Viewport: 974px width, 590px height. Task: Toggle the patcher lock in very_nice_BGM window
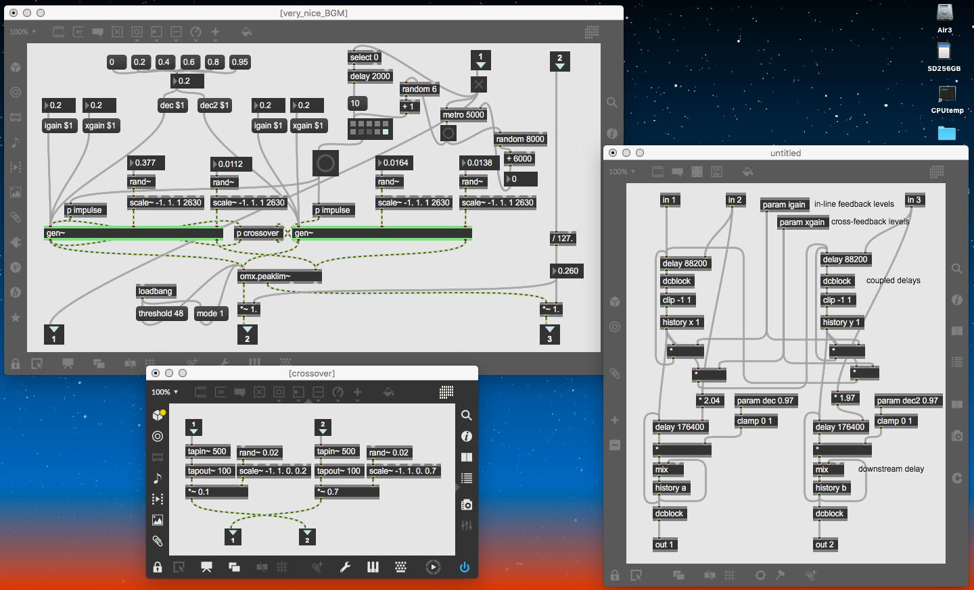[x=16, y=364]
